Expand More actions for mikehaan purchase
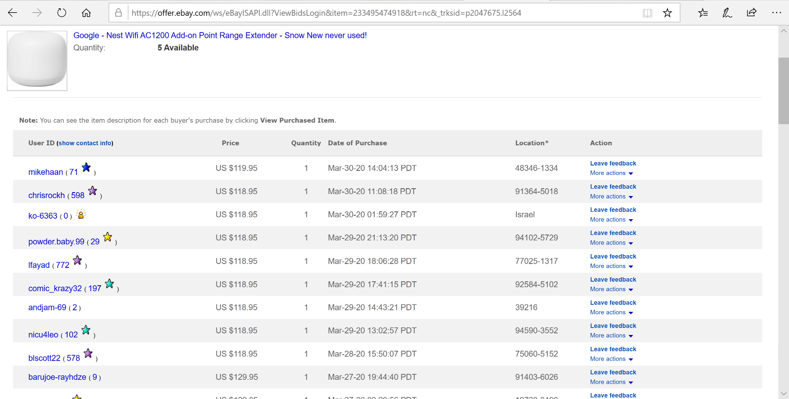789x399 pixels. click(x=611, y=173)
